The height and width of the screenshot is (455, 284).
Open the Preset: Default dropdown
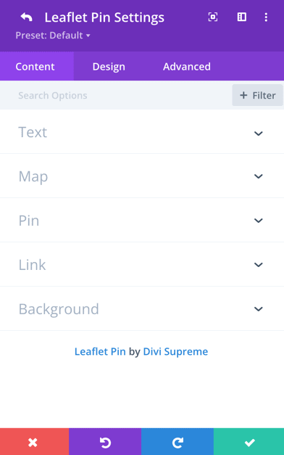[53, 36]
